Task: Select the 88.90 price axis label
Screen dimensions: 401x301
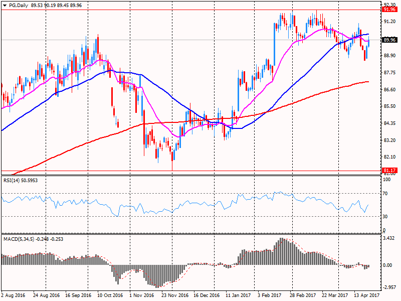Action: [x=390, y=56]
